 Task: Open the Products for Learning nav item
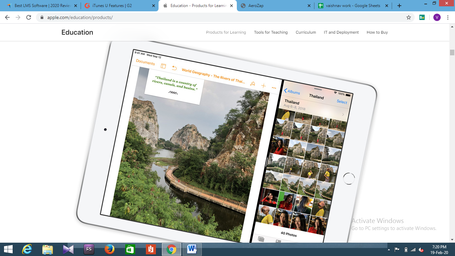(x=226, y=32)
